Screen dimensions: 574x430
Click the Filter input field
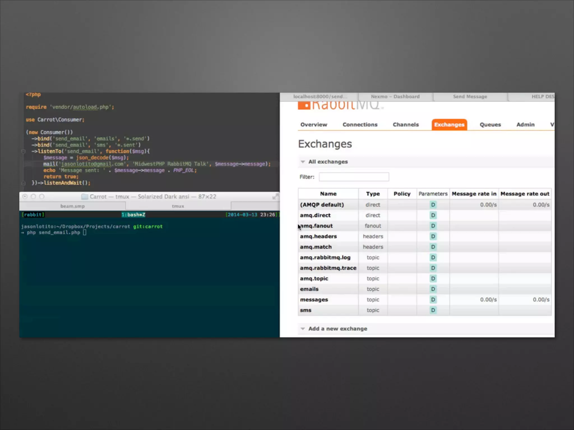pyautogui.click(x=354, y=177)
